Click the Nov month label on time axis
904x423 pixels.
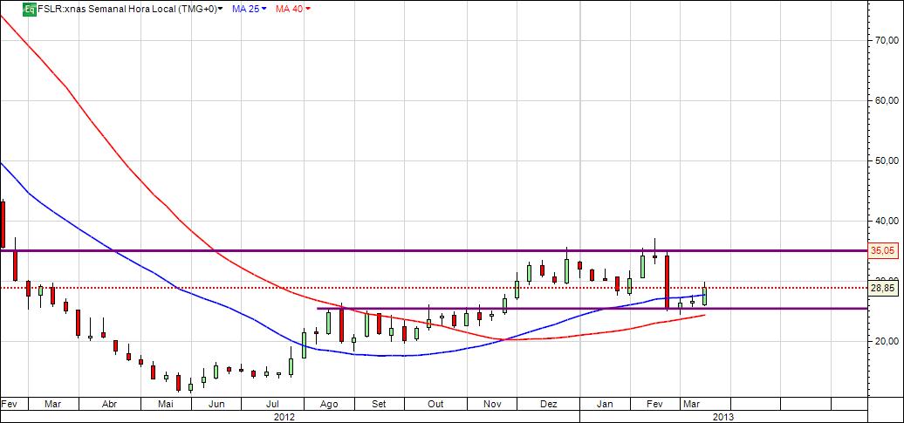[x=492, y=404]
